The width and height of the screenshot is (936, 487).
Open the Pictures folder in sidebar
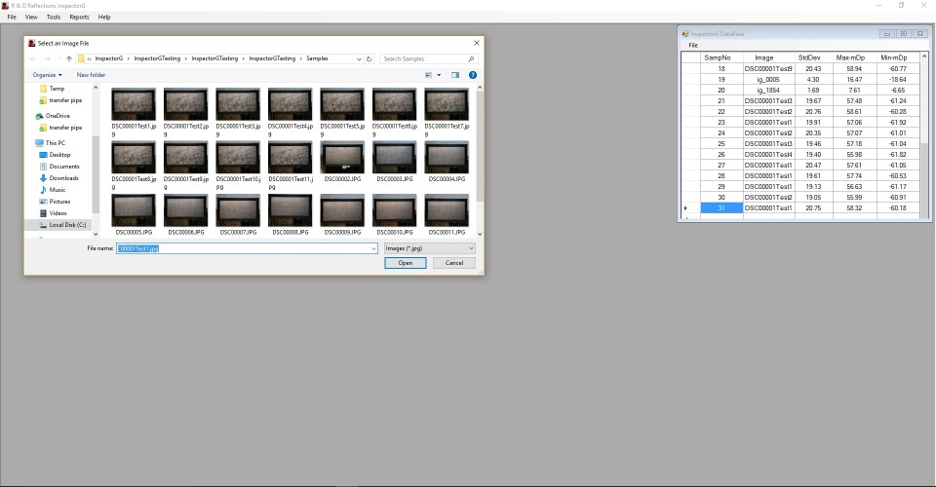[x=59, y=202]
